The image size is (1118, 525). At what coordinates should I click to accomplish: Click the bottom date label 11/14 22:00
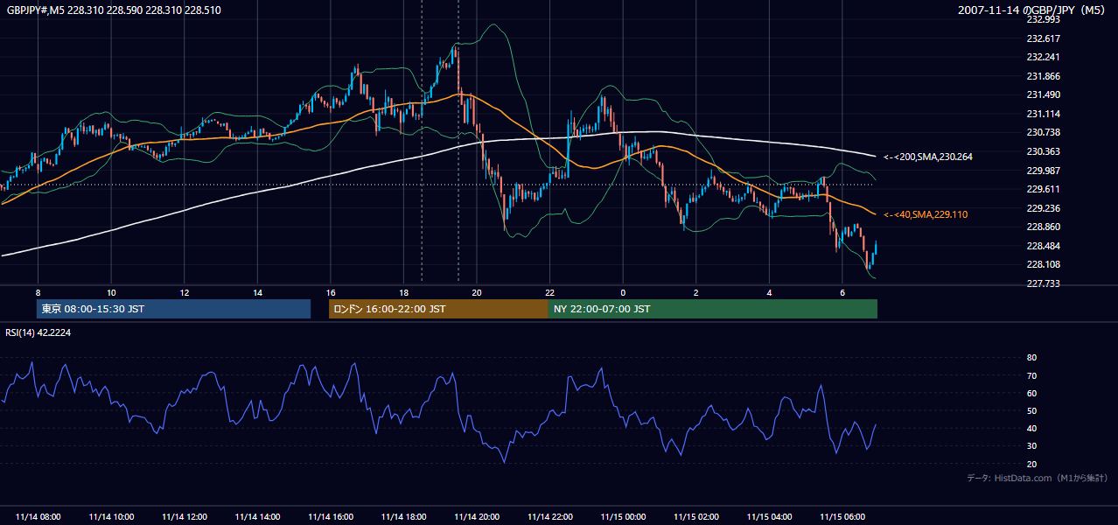click(x=550, y=517)
